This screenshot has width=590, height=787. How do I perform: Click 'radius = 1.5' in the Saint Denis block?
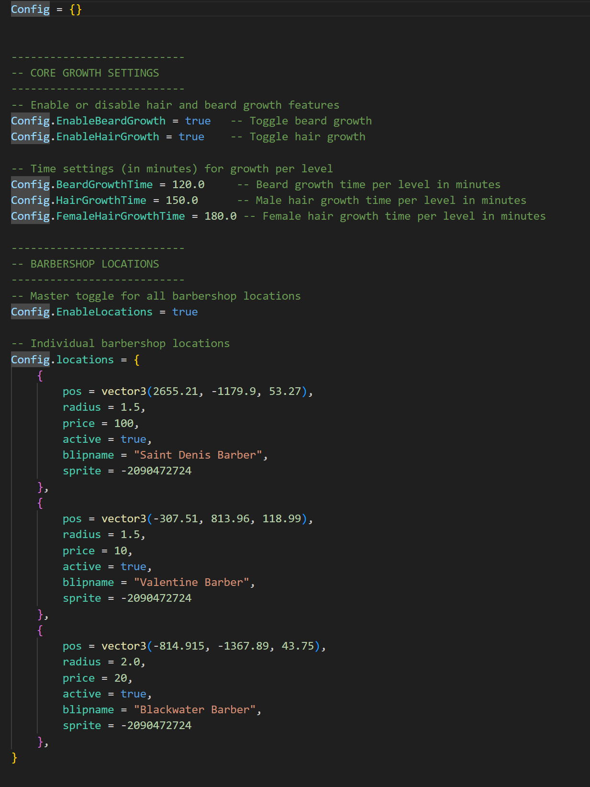[104, 407]
